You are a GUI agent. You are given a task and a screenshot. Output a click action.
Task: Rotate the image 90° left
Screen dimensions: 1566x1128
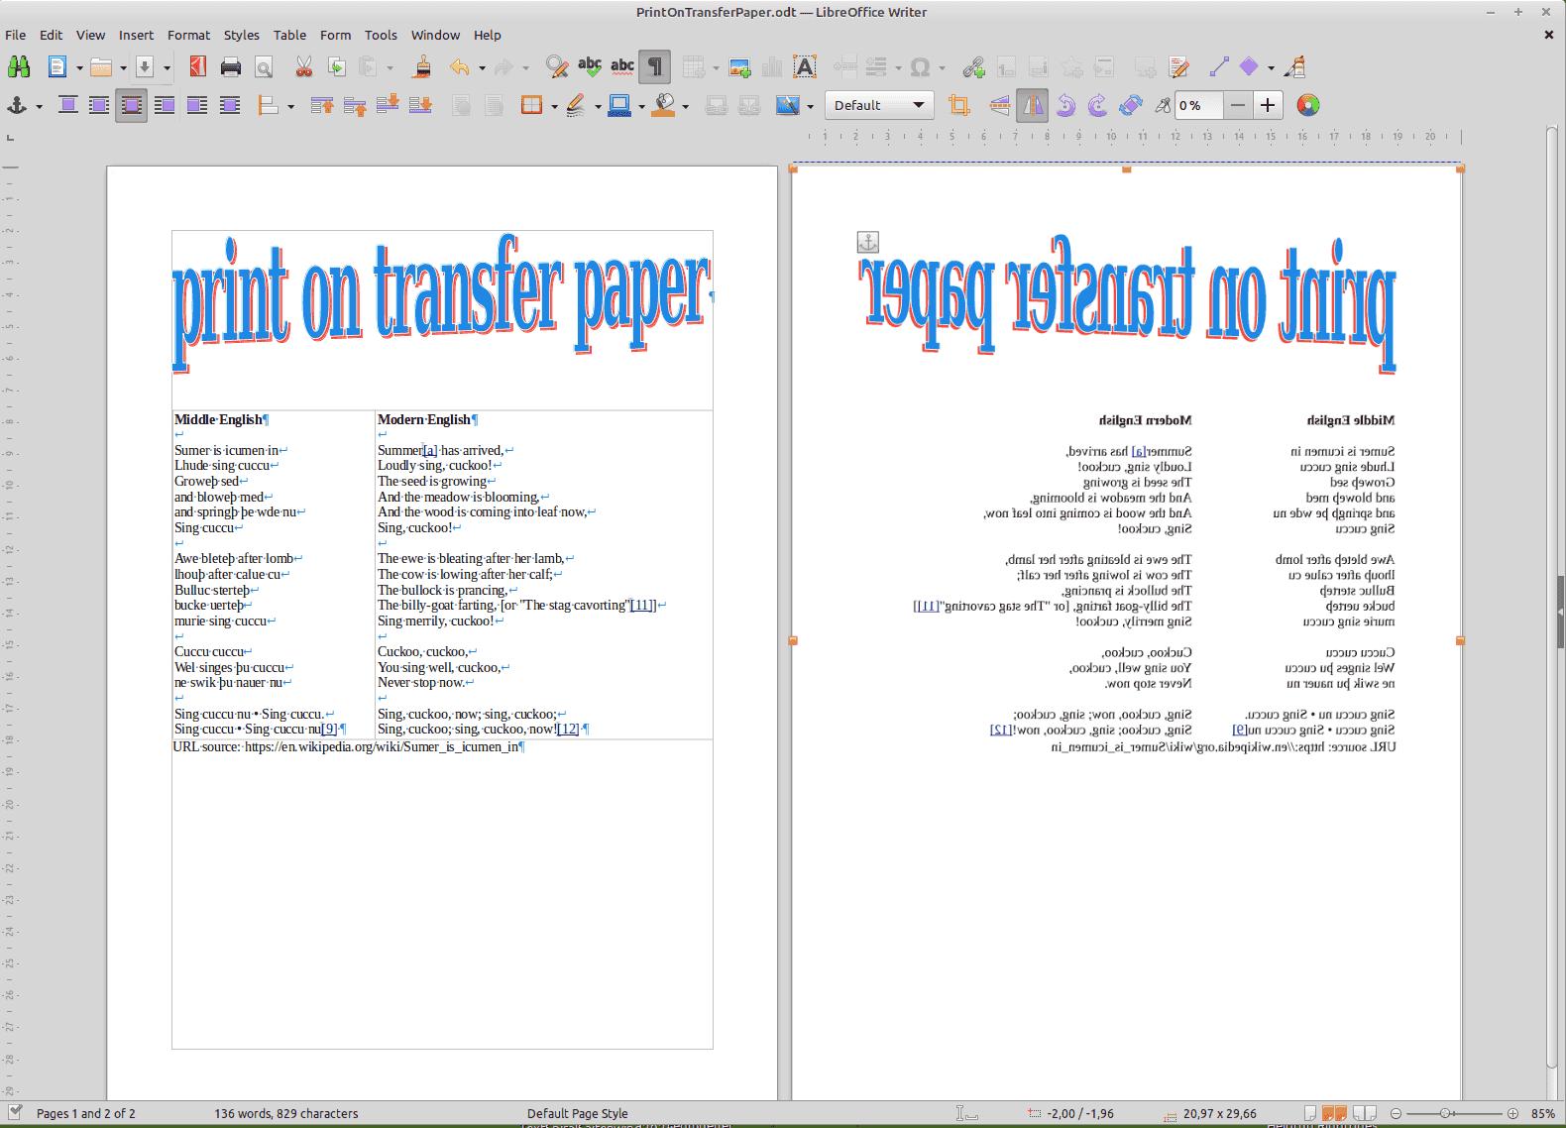[x=1065, y=105]
